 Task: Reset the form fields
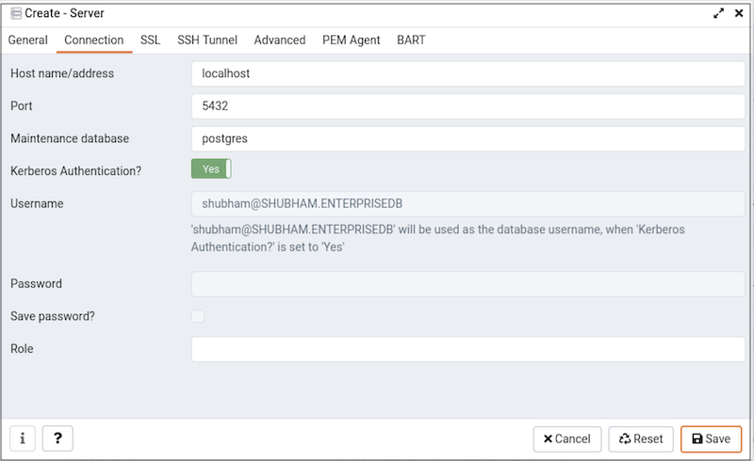pyautogui.click(x=641, y=439)
